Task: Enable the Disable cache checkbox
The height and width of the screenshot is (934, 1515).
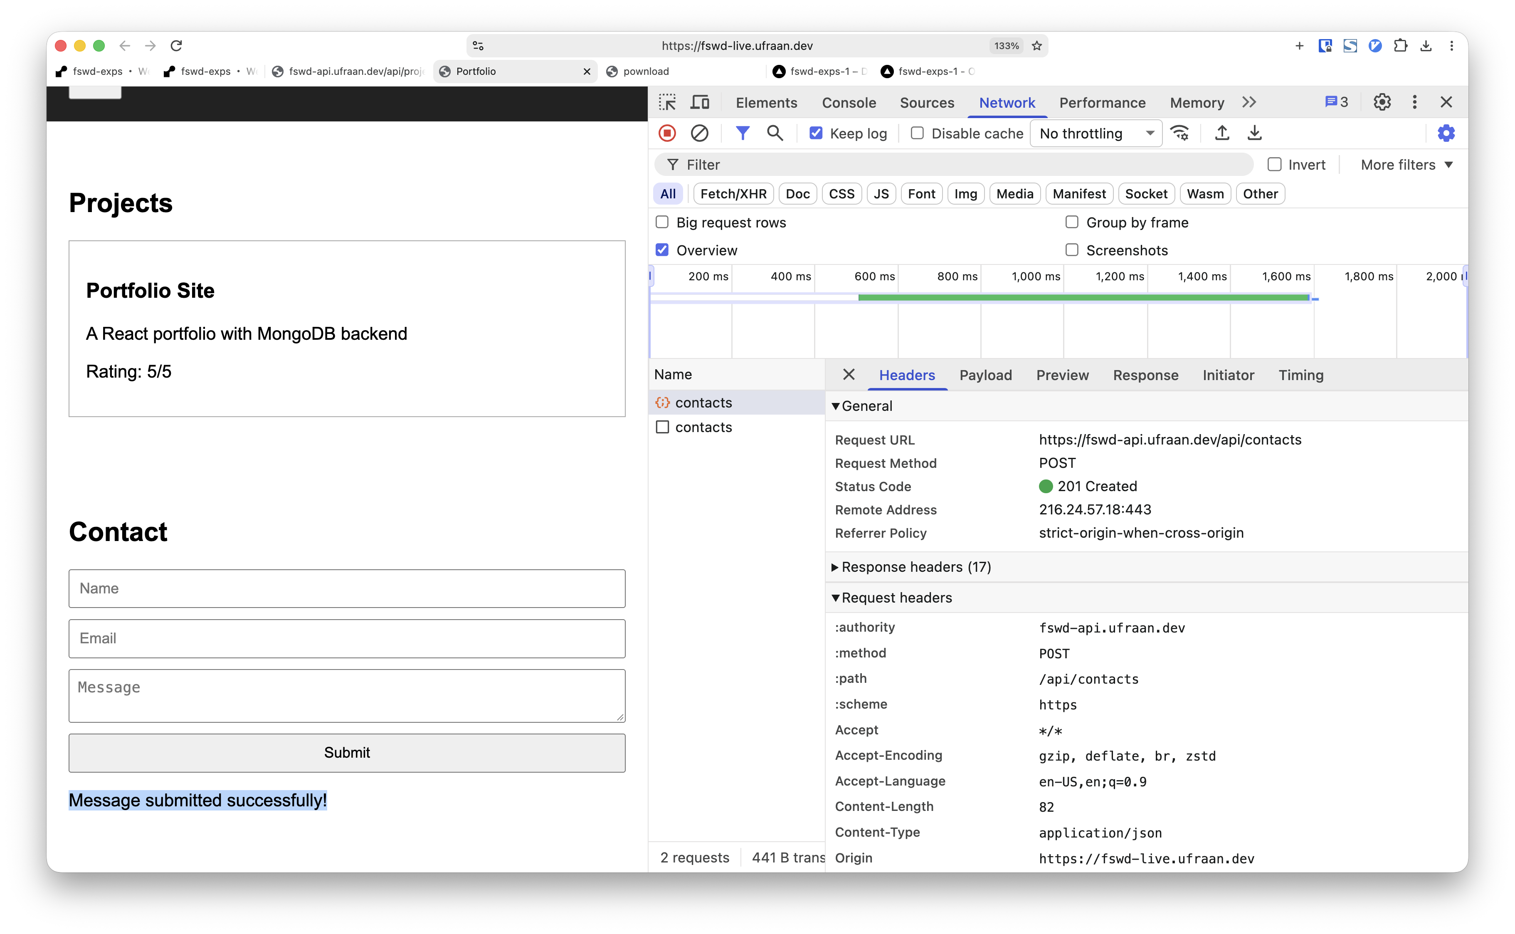Action: point(917,133)
